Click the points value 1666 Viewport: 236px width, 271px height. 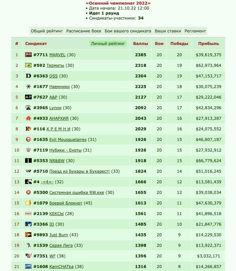pyautogui.click(x=141, y=182)
